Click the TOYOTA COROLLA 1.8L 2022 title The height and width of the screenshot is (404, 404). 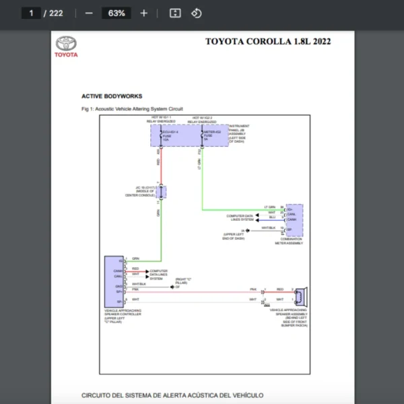click(x=268, y=42)
